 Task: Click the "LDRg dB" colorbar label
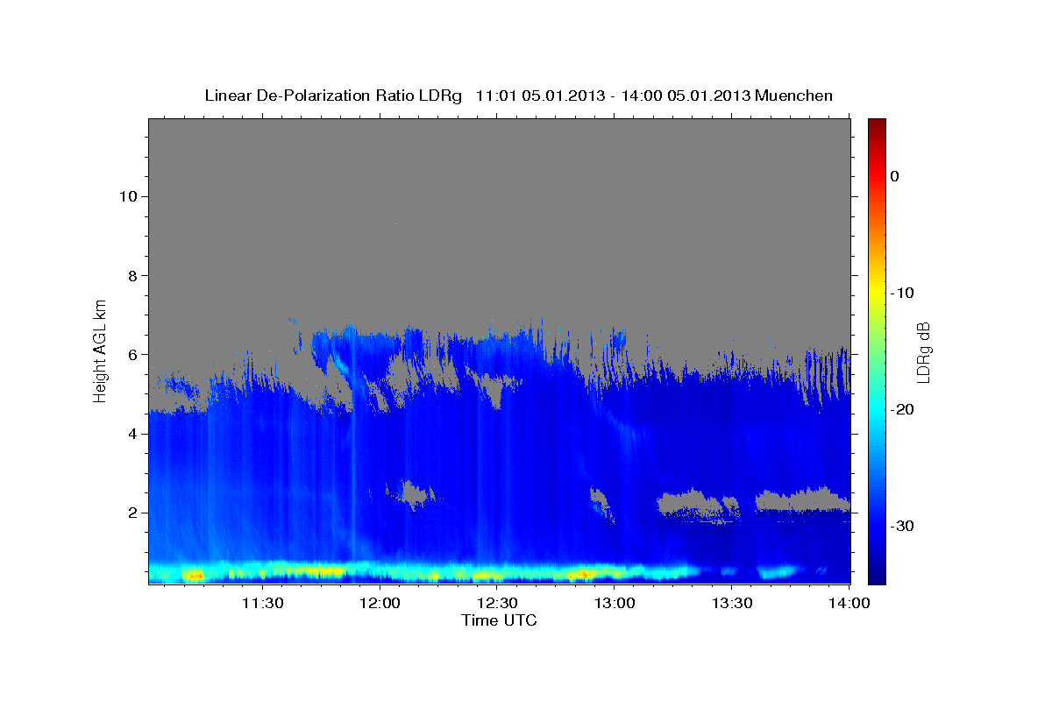click(x=923, y=351)
